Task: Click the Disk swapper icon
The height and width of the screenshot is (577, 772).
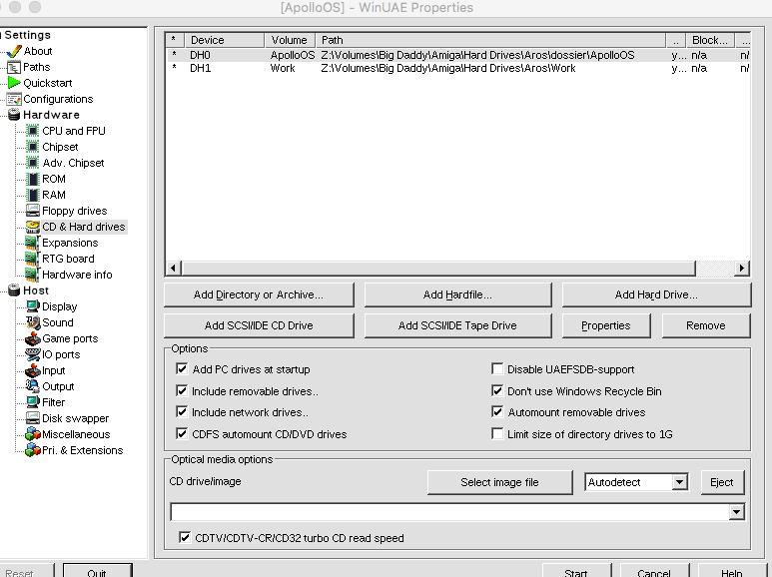Action: pos(33,418)
